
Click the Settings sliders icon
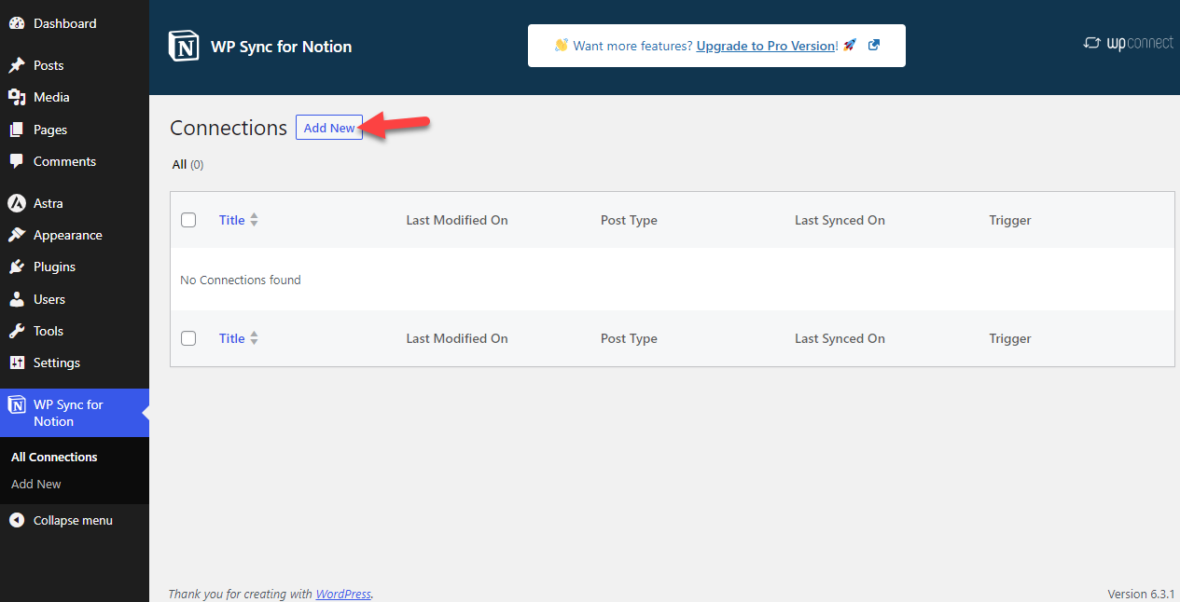click(x=17, y=363)
